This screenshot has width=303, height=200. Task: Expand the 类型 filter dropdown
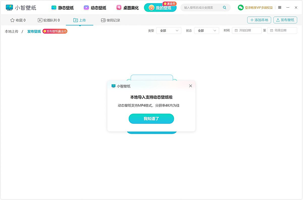click(x=168, y=30)
